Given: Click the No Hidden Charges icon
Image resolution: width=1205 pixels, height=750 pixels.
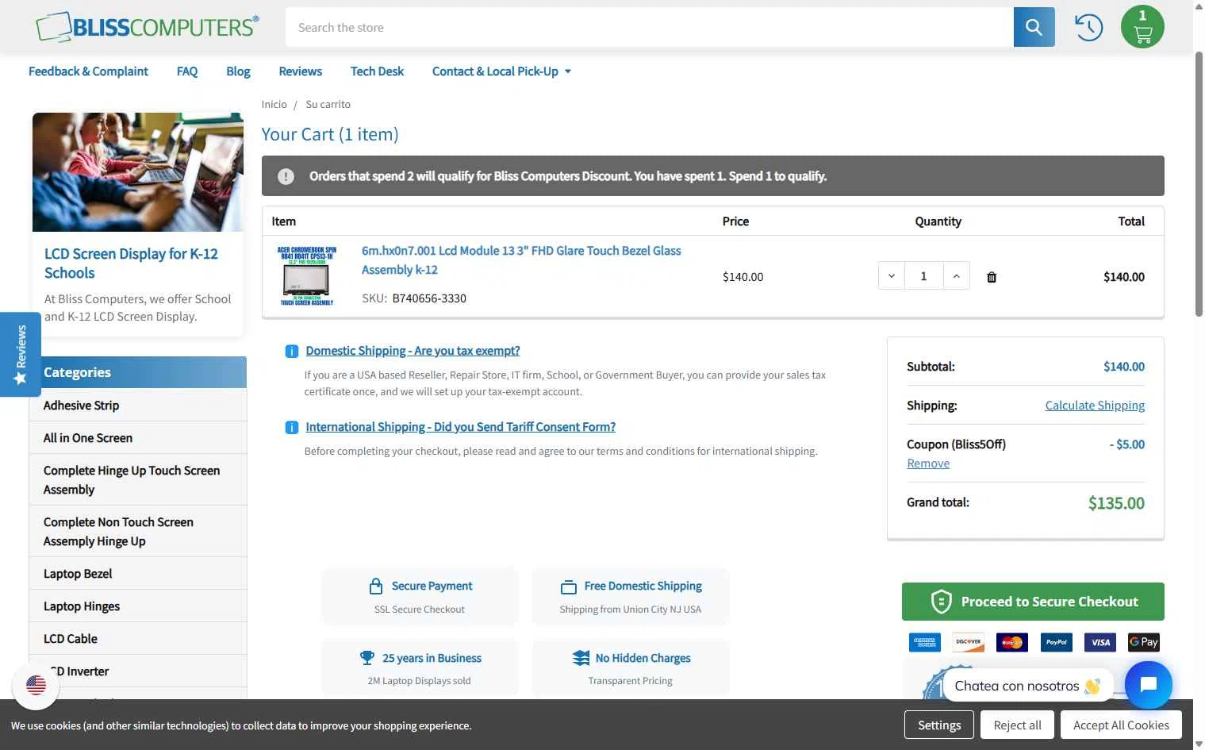Looking at the screenshot, I should coord(581,658).
